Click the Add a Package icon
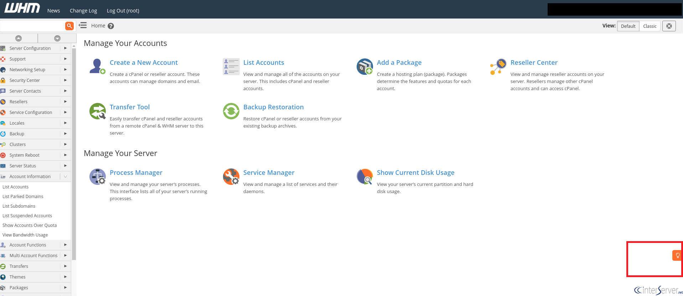Image resolution: width=683 pixels, height=296 pixels. [x=364, y=67]
